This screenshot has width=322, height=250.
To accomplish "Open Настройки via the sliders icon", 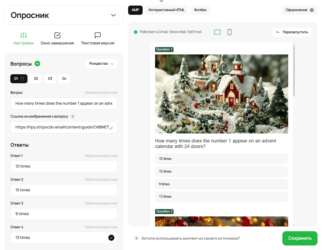I will 24,35.
